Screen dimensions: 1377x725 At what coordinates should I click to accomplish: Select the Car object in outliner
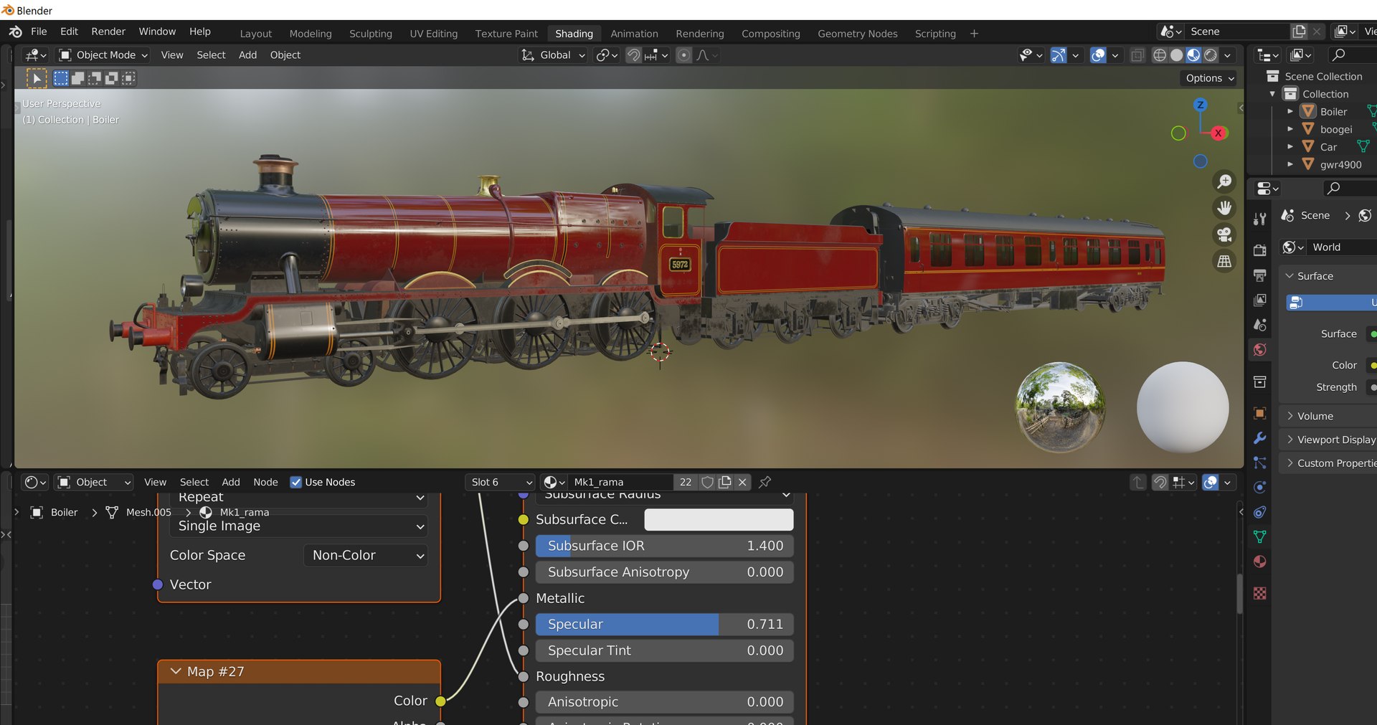click(1328, 147)
